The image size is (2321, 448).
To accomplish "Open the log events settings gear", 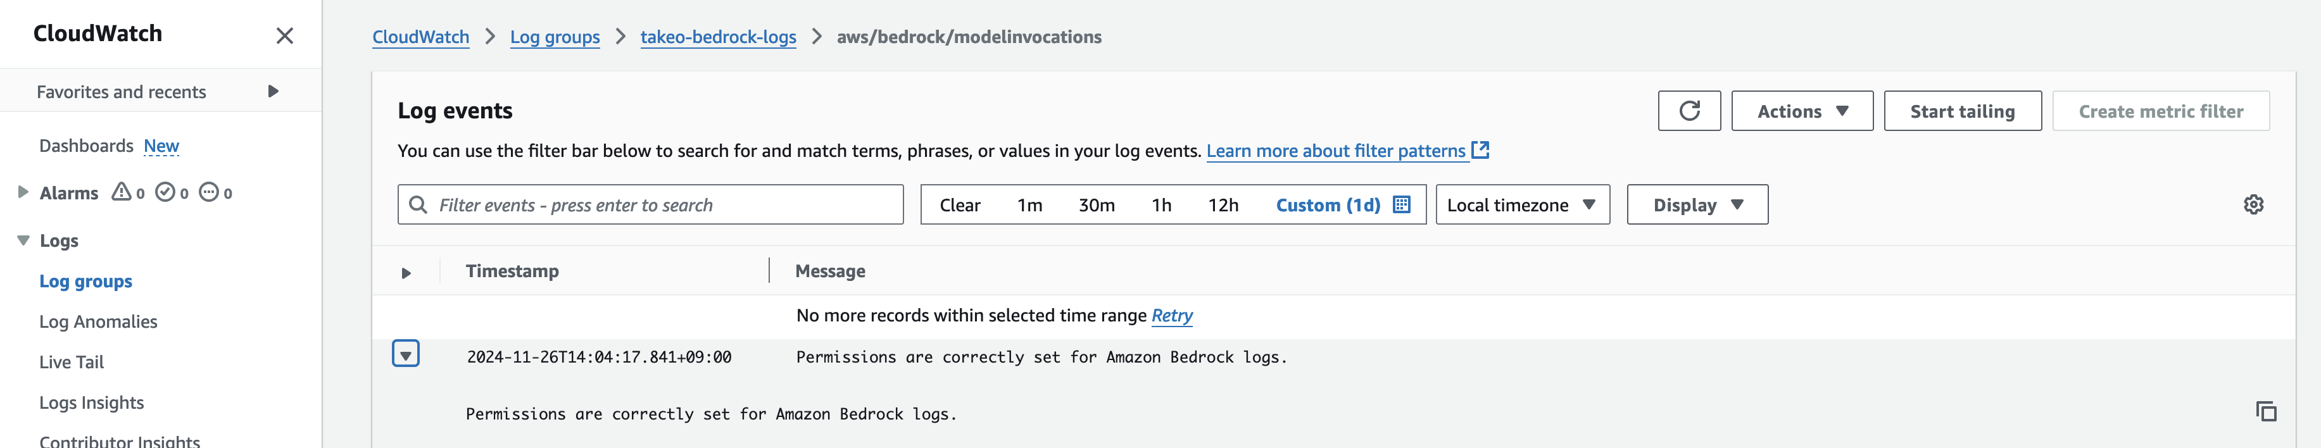I will click(2253, 204).
